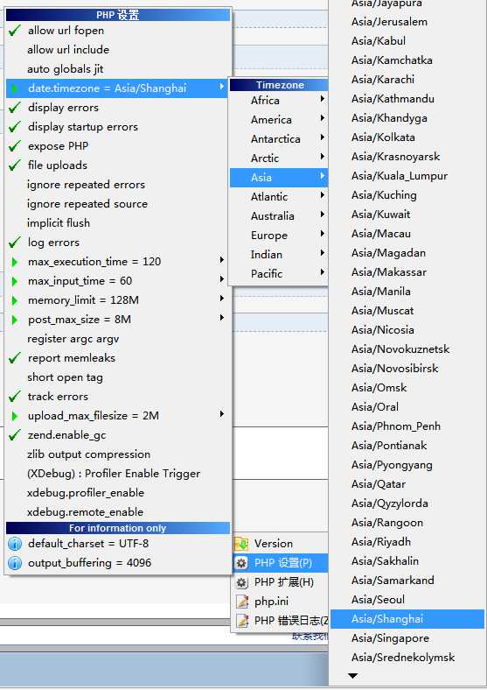Pick Asia/Kuala_Lumpur timezone
Image resolution: width=487 pixels, height=690 pixels.
pos(407,176)
